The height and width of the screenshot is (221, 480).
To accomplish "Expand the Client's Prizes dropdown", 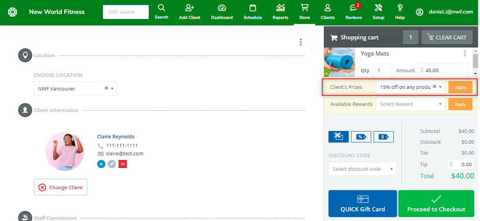I will pos(441,87).
